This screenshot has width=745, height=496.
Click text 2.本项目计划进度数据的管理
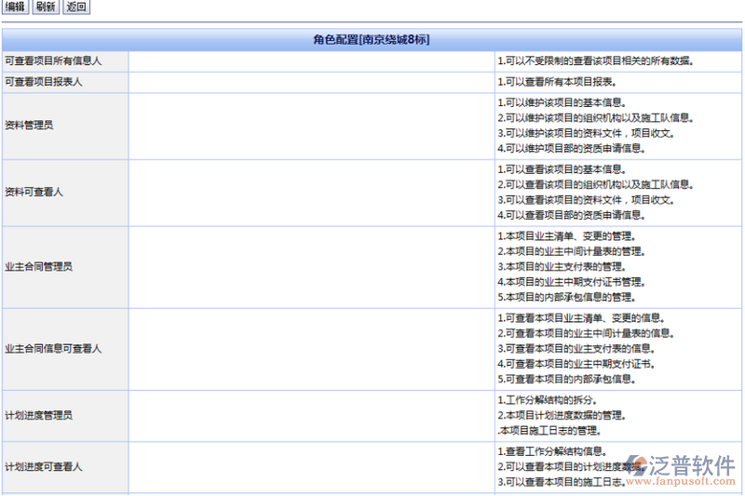pyautogui.click(x=562, y=415)
